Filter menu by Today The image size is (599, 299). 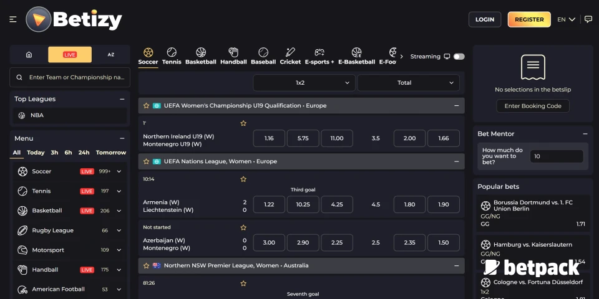36,153
